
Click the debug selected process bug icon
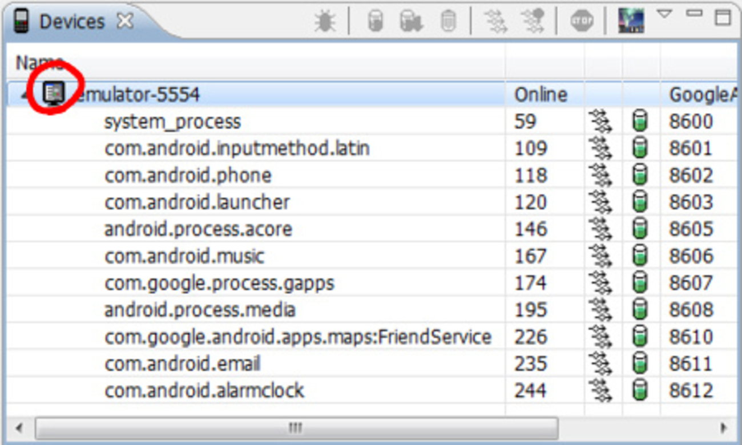325,22
